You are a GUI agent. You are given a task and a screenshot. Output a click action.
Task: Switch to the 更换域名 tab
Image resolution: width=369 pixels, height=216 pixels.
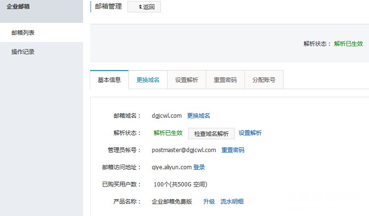pyautogui.click(x=148, y=80)
